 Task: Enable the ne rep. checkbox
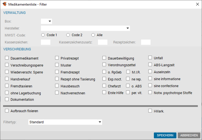[x=128, y=79]
